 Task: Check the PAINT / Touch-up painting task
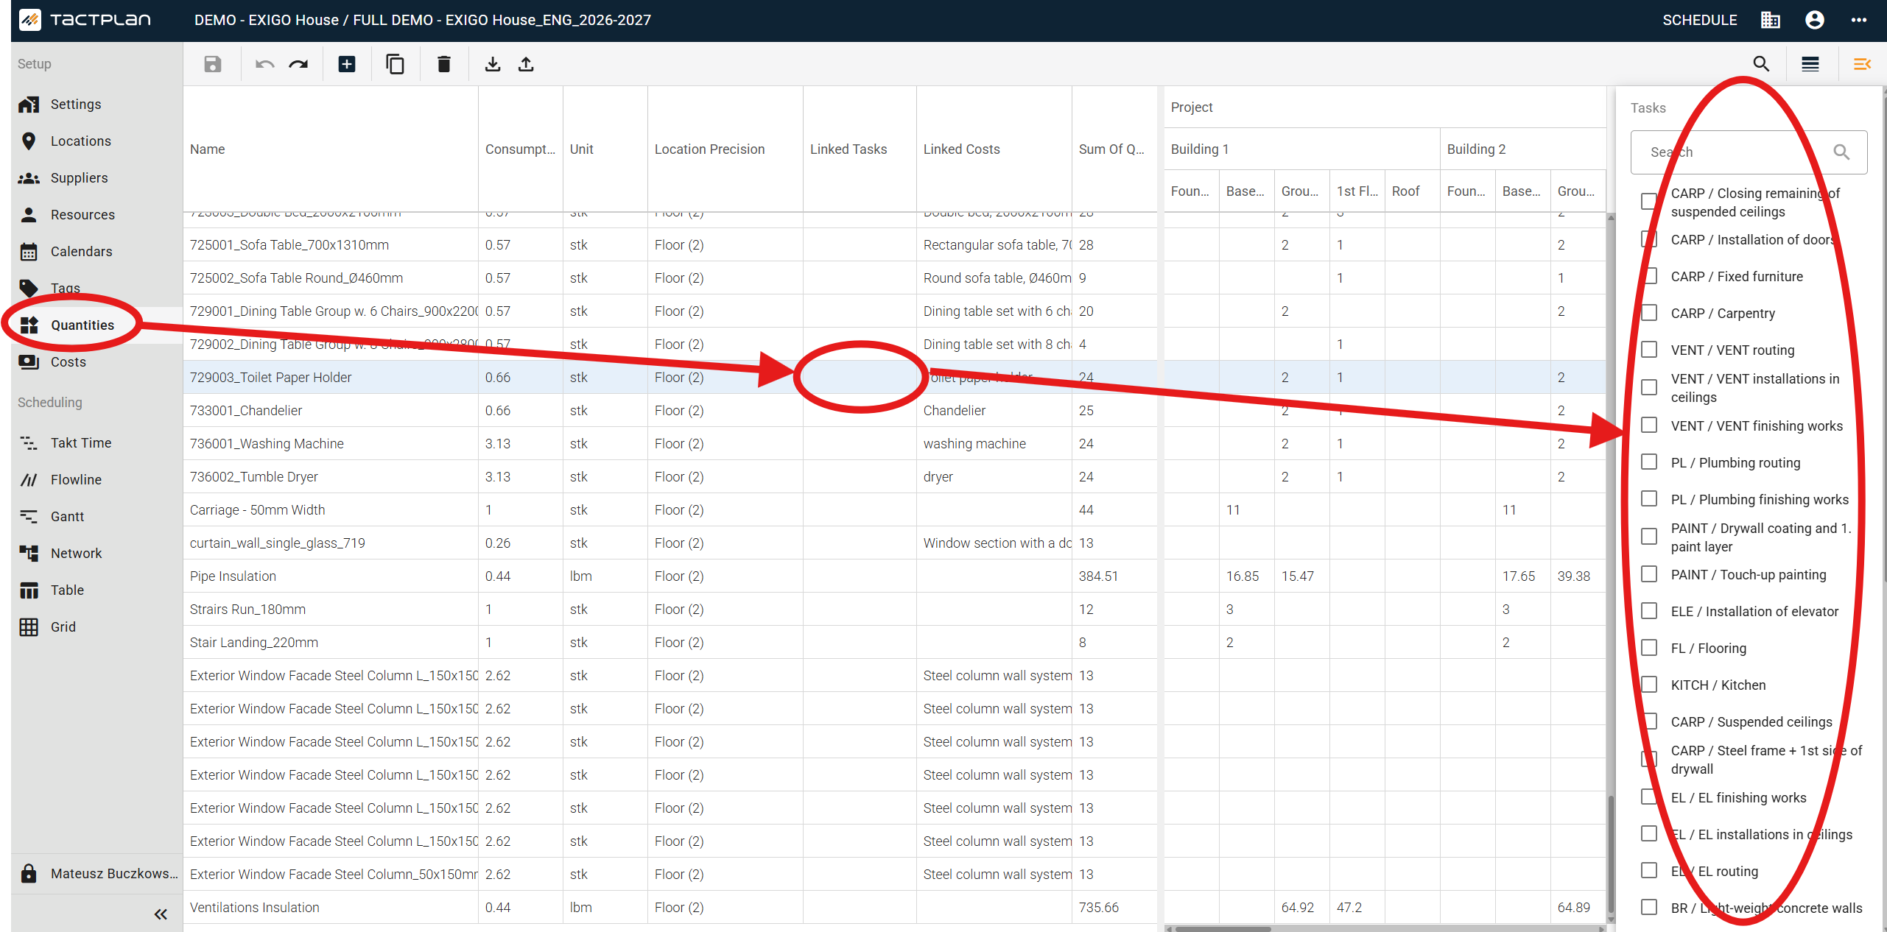1650,574
